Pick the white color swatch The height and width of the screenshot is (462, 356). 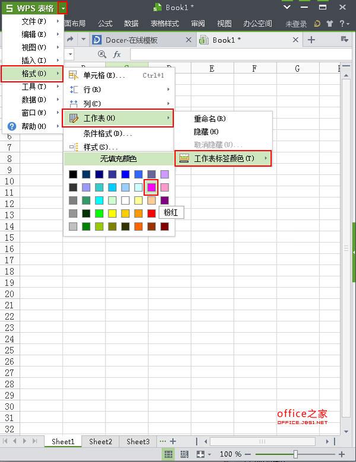click(x=125, y=200)
